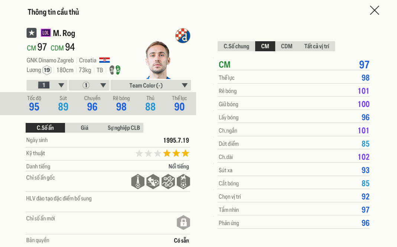The height and width of the screenshot is (247, 397).
Task: Click the green strong foot icon showing 5
Action: [x=118, y=70]
